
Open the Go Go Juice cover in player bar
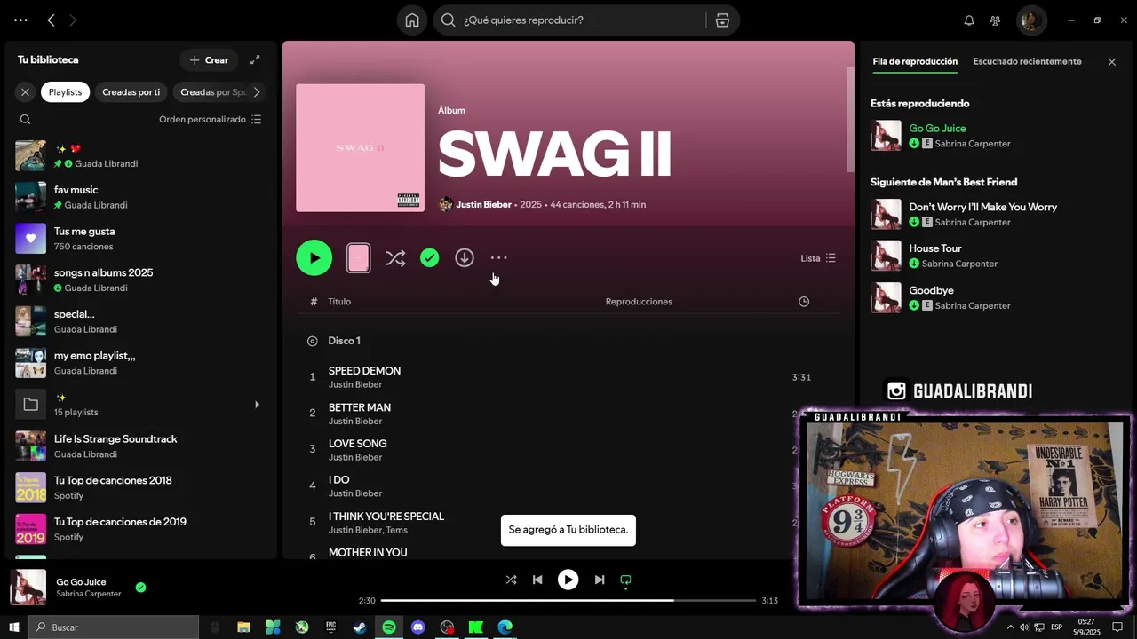coord(28,587)
